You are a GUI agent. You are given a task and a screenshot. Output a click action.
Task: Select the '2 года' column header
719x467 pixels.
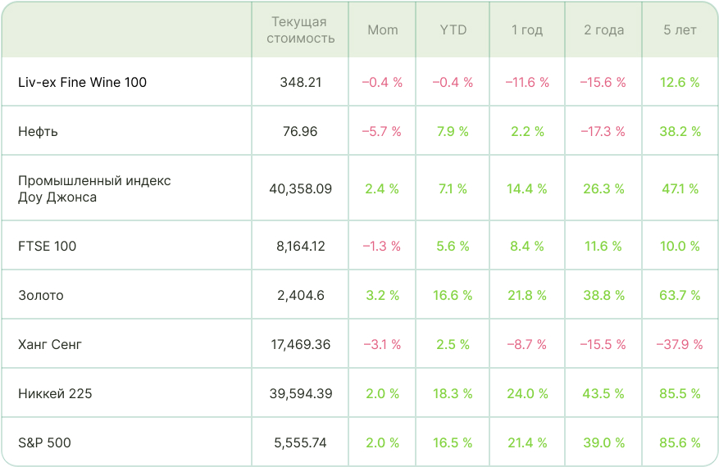click(603, 30)
